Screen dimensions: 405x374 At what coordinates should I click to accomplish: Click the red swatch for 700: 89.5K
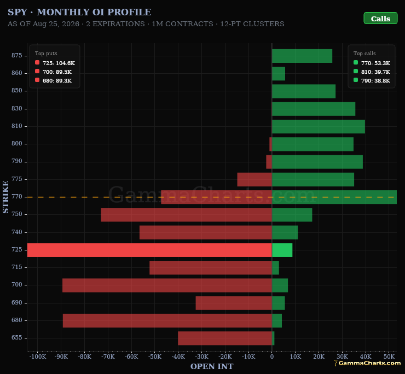(x=37, y=71)
